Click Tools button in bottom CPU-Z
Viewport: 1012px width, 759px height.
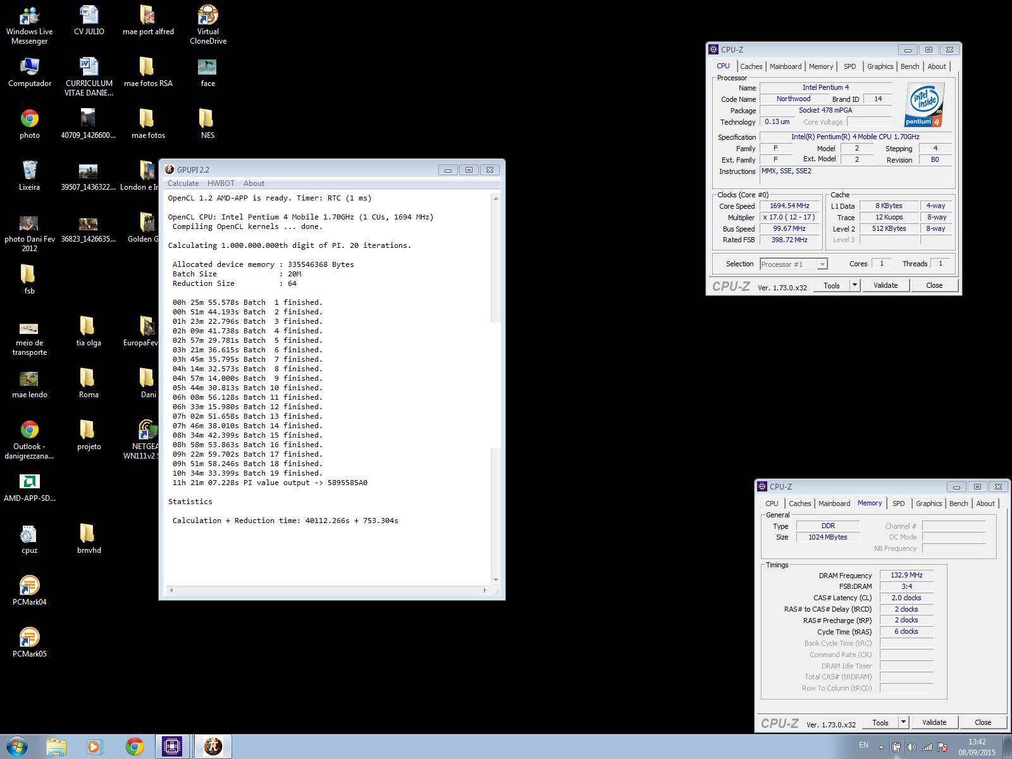(x=880, y=722)
